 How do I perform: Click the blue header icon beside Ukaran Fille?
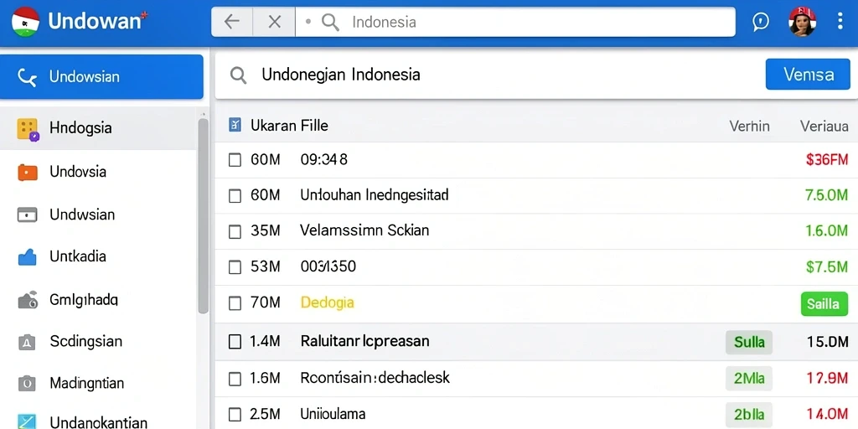click(x=235, y=126)
